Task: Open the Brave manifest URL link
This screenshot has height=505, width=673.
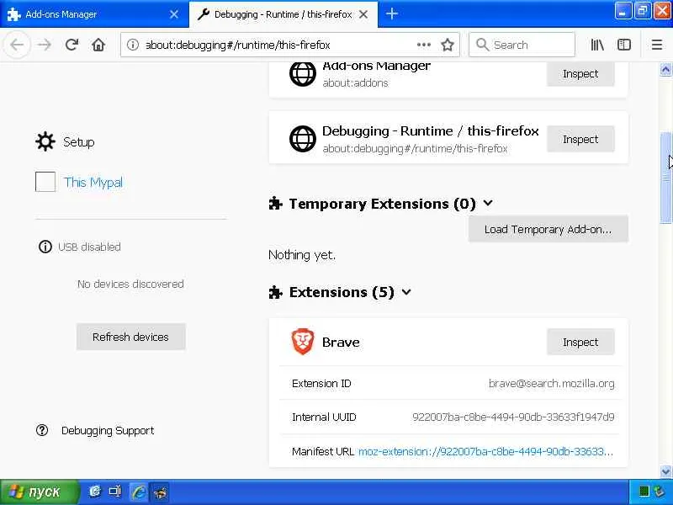Action: (486, 451)
